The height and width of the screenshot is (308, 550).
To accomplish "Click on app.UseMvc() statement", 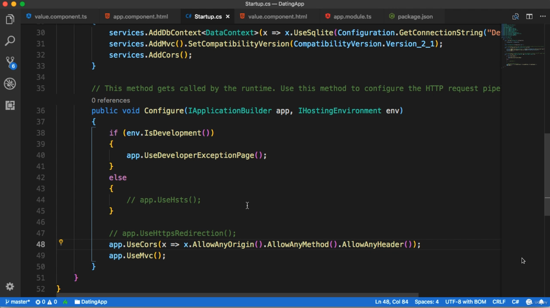I will [137, 255].
